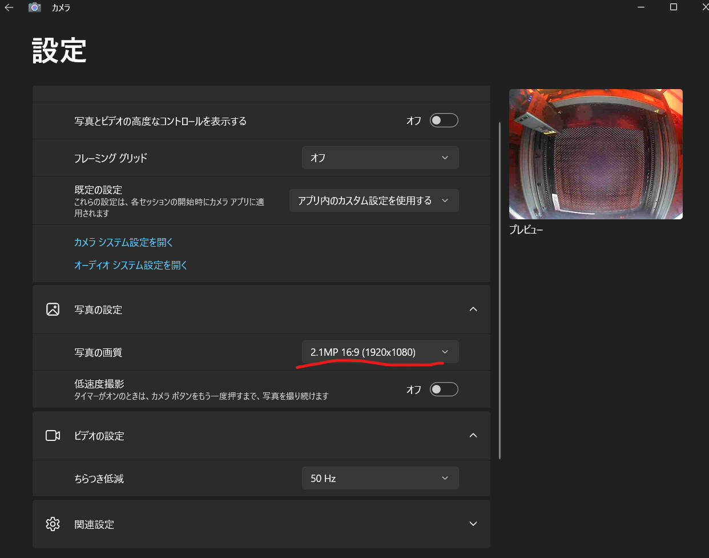Click the video settings camcorder icon
Screen dimensions: 709x558
coord(53,436)
